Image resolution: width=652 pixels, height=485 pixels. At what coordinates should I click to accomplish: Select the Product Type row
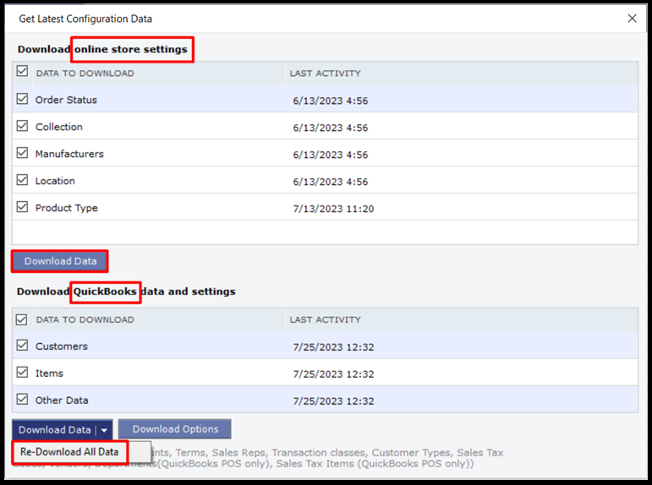pyautogui.click(x=66, y=208)
